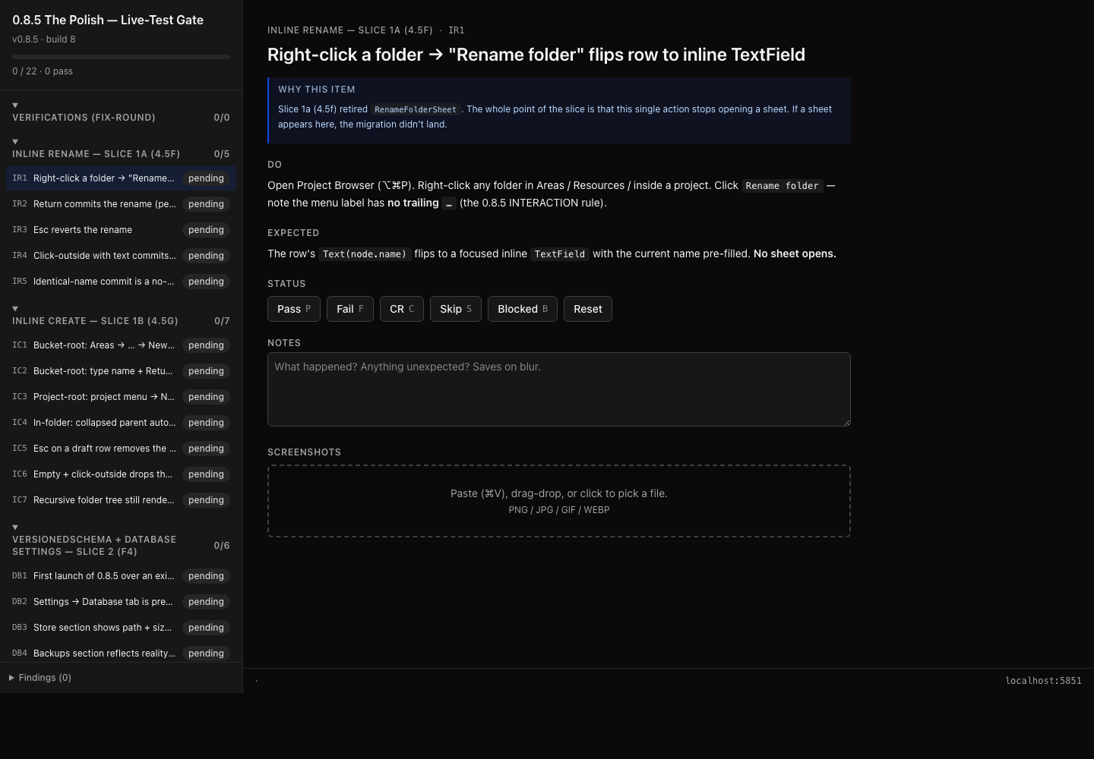Click the RenameFolderSheet code label
1094x759 pixels.
click(416, 109)
